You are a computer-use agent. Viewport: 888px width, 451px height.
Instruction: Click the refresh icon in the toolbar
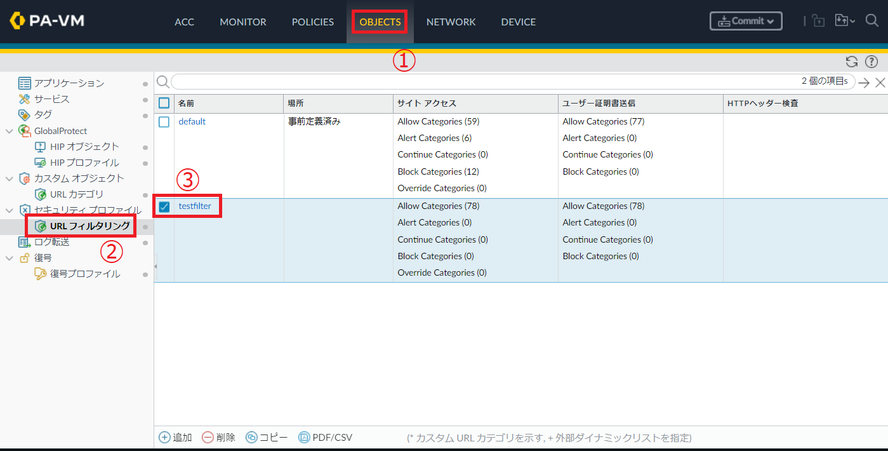click(x=852, y=62)
